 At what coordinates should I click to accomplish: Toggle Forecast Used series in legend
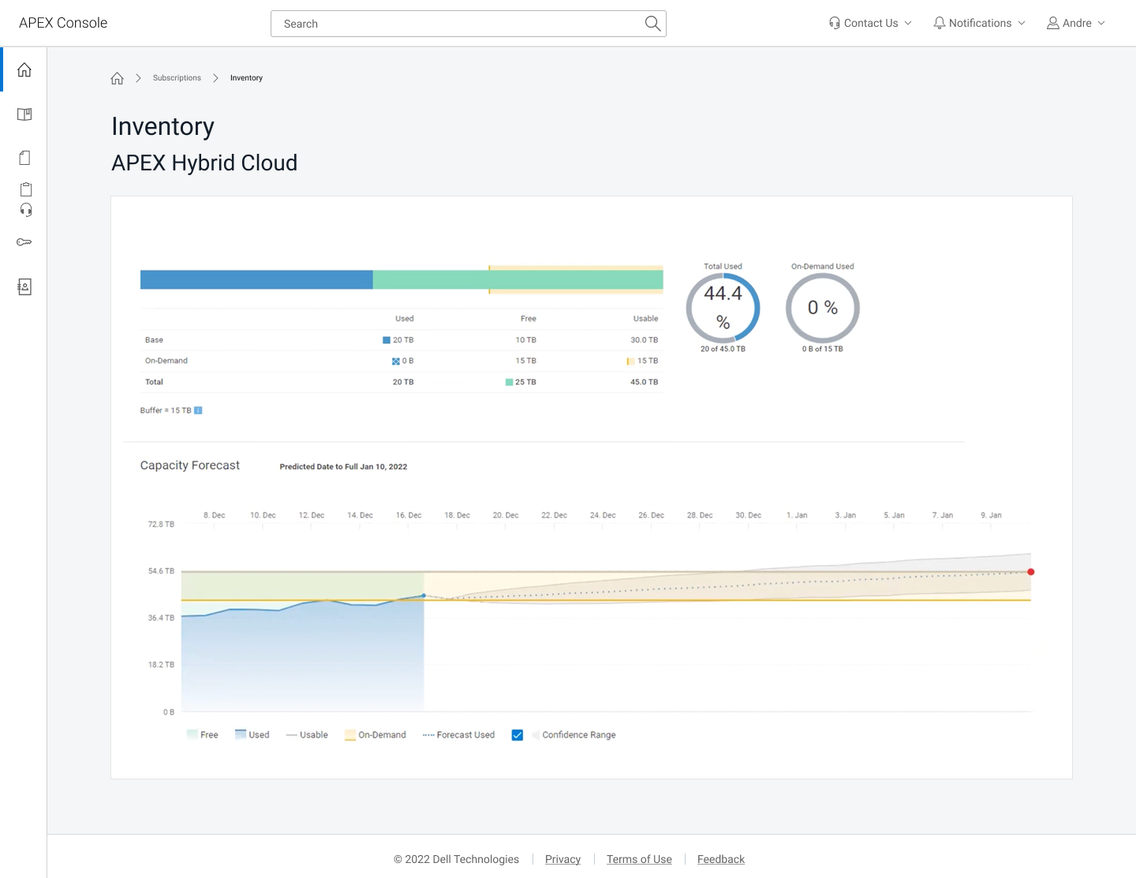[459, 734]
